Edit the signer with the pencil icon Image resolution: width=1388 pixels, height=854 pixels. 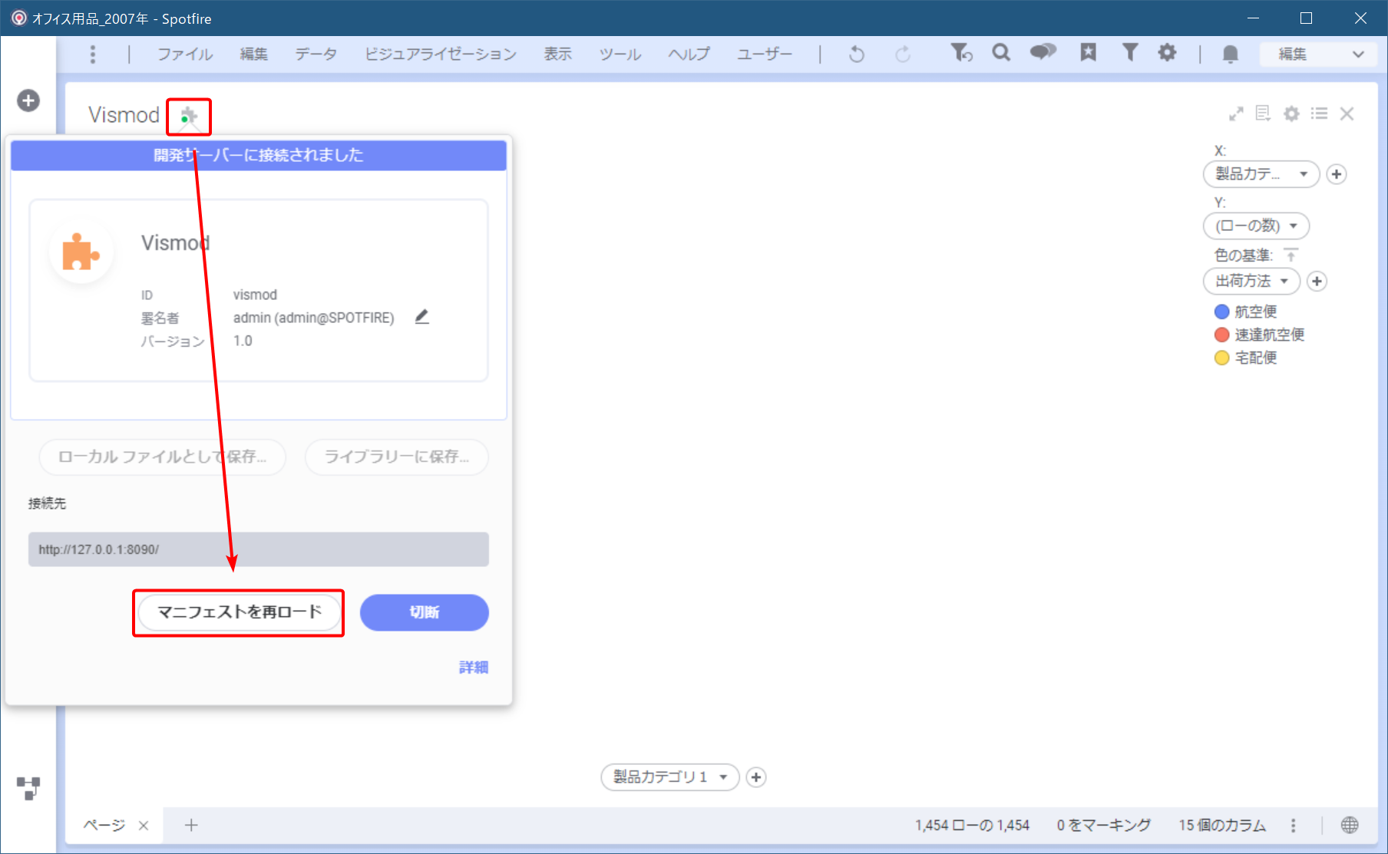coord(421,317)
